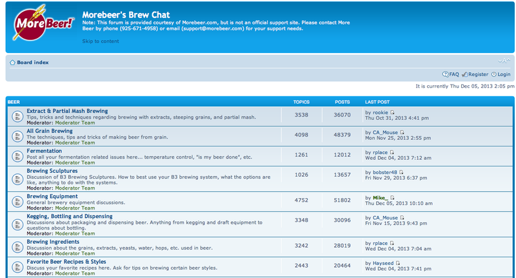Screen dimensions: 516x278
Task: Click the FAQ question mark icon
Action: pyautogui.click(x=445, y=74)
